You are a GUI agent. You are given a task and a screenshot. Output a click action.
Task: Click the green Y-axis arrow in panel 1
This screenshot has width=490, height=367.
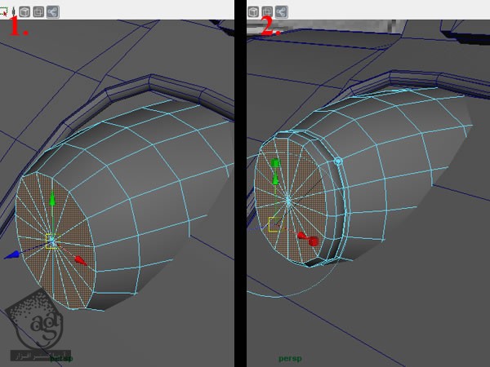[53, 199]
